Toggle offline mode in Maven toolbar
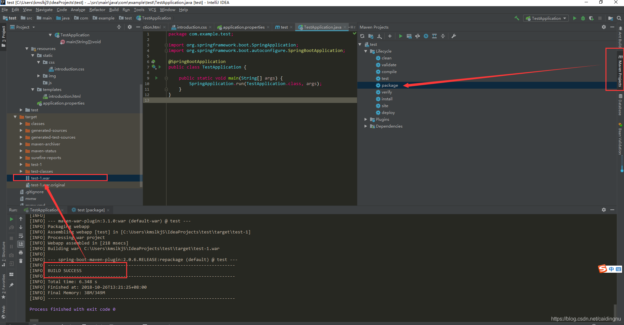The width and height of the screenshot is (624, 325). click(x=418, y=36)
